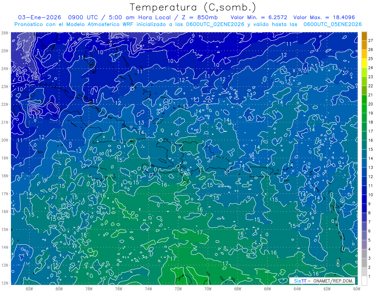Click latitude axis label "24N"
This screenshot has height=293, width=379.
4,69
